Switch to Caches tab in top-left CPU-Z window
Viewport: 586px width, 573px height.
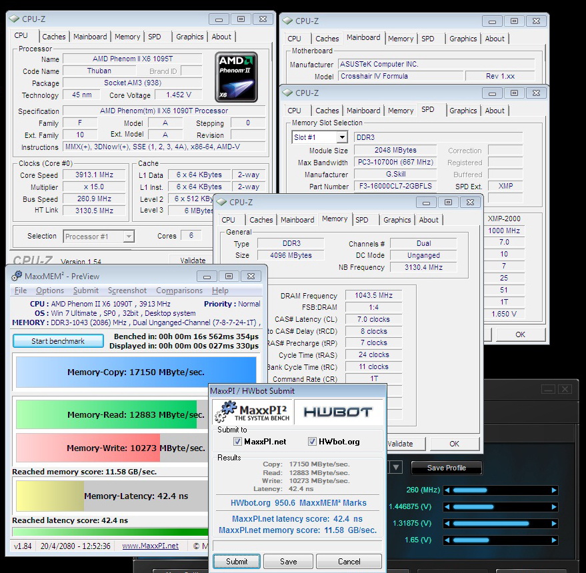click(54, 37)
